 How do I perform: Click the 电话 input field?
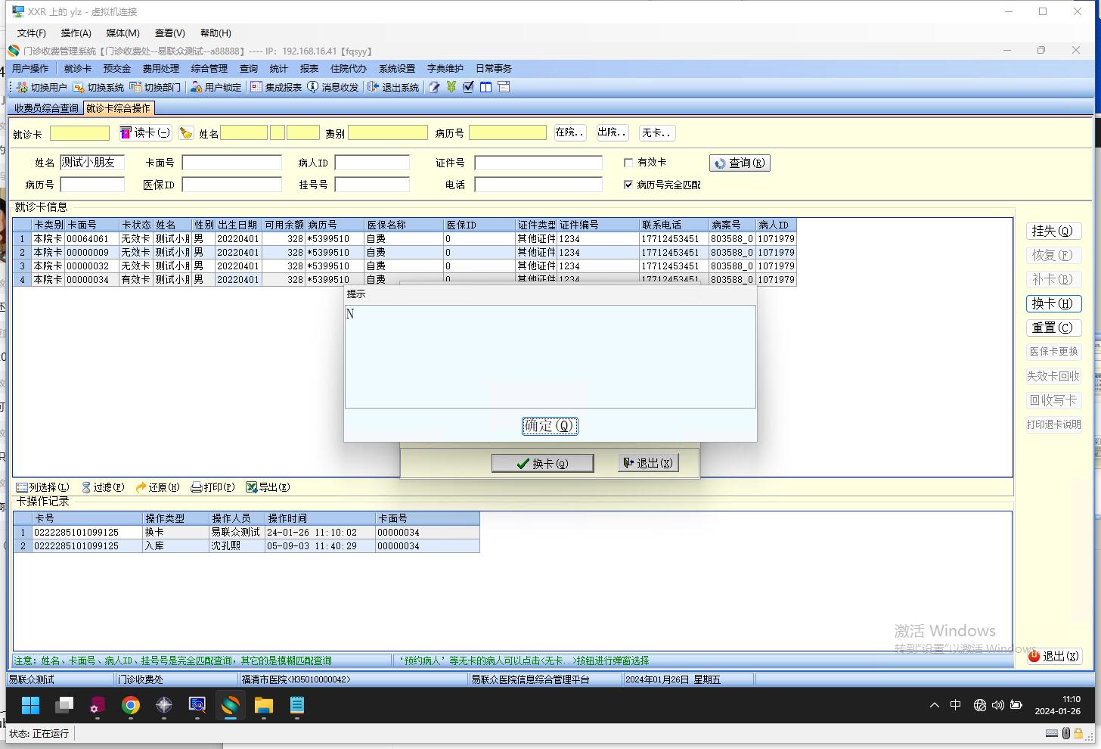(x=538, y=185)
